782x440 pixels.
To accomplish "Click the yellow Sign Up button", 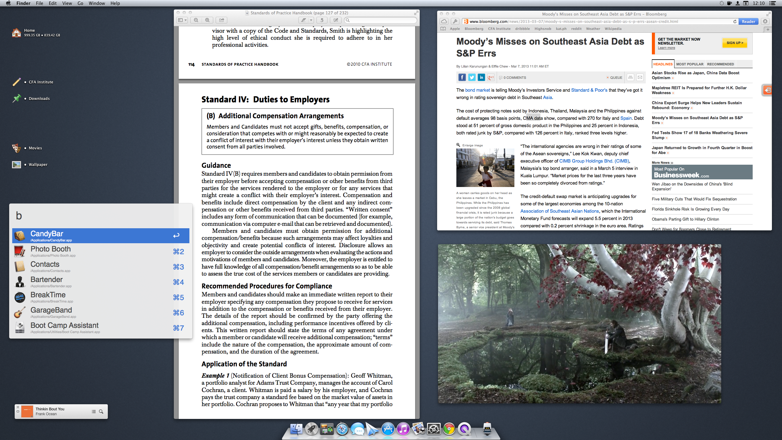I will [735, 43].
